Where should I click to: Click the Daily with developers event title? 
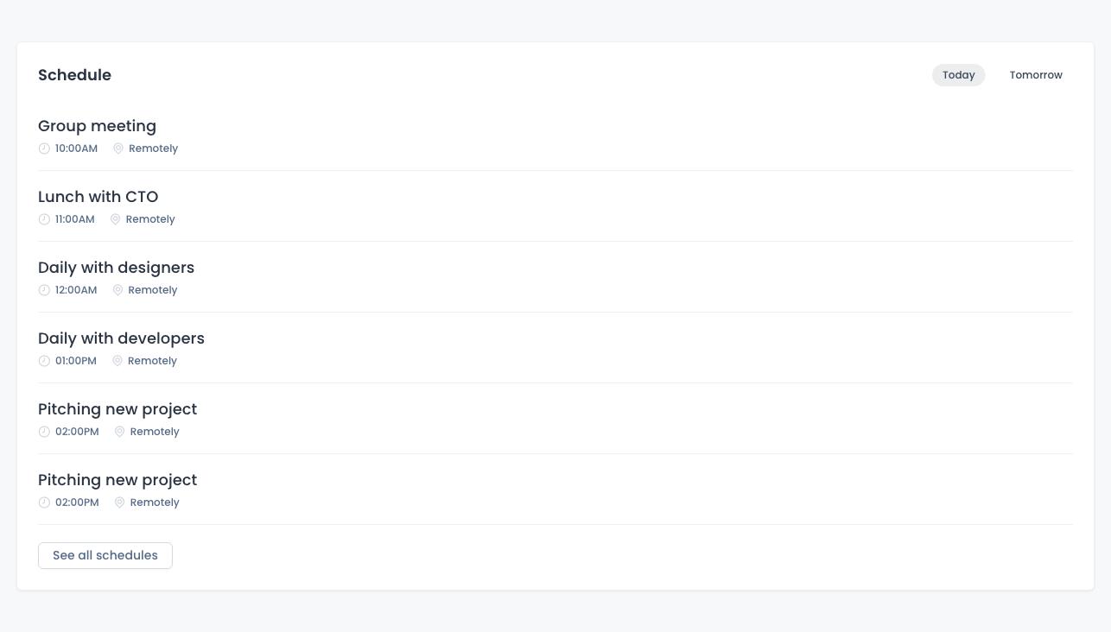pos(121,338)
